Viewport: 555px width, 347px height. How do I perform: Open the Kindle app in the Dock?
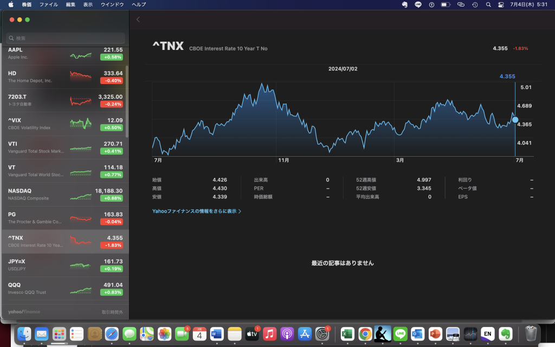coord(383,333)
